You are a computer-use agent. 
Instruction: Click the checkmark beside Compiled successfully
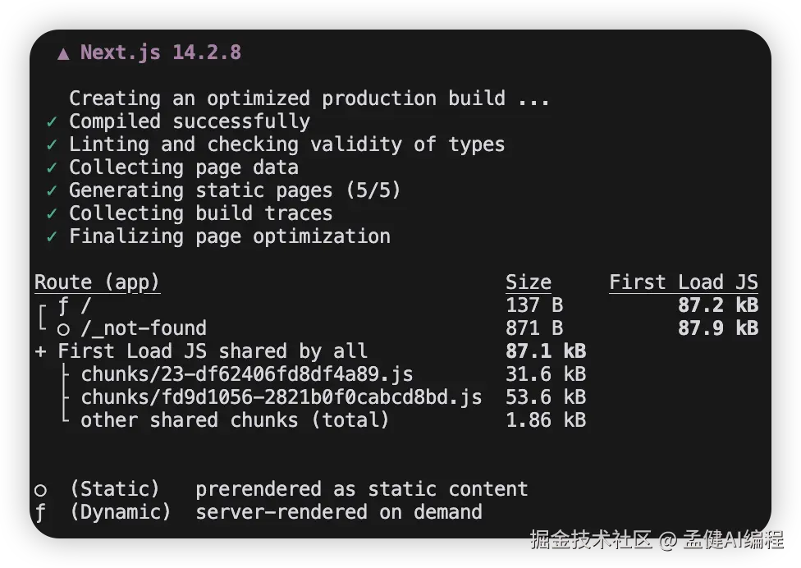point(52,122)
